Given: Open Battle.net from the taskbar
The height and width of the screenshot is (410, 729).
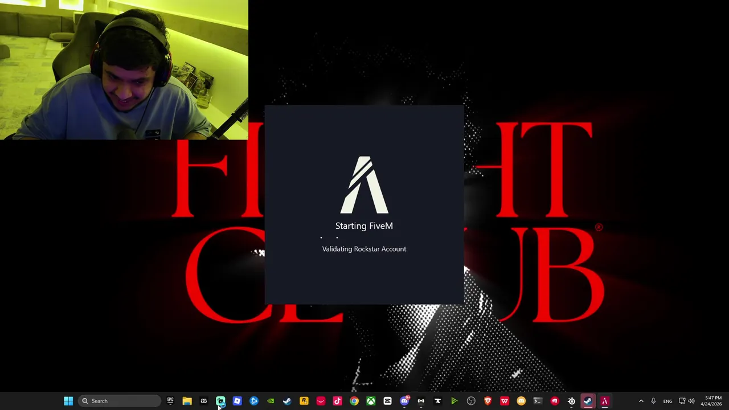Looking at the screenshot, I should pyautogui.click(x=254, y=401).
